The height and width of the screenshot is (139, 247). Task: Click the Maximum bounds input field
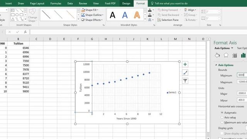[242, 81]
